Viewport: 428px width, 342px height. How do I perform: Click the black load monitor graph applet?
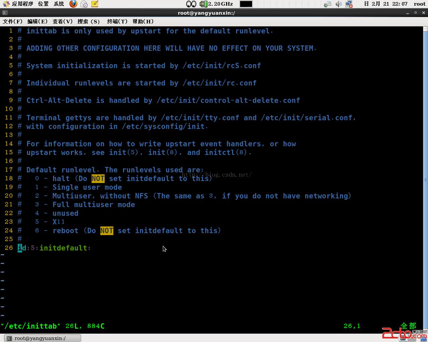pos(246,4)
